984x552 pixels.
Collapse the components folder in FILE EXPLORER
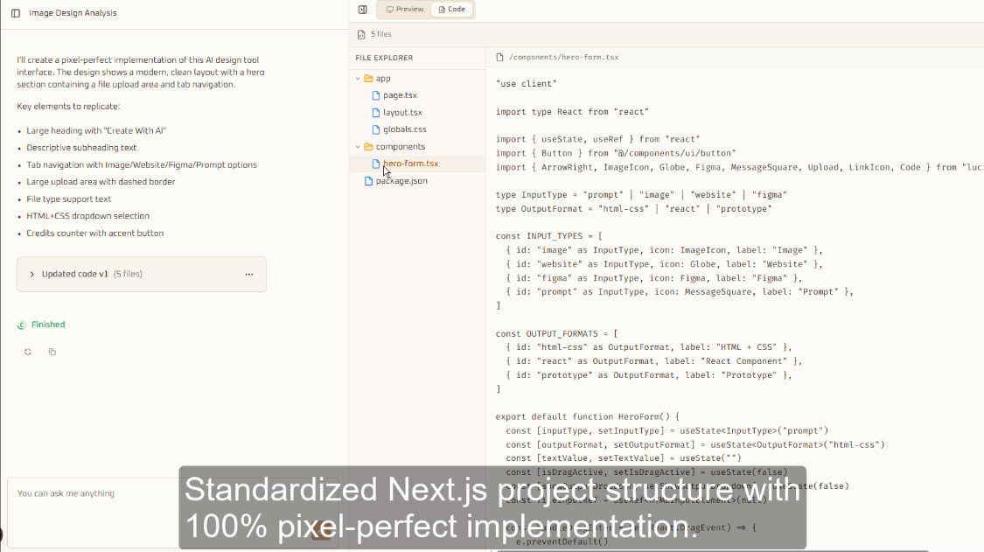coord(357,146)
